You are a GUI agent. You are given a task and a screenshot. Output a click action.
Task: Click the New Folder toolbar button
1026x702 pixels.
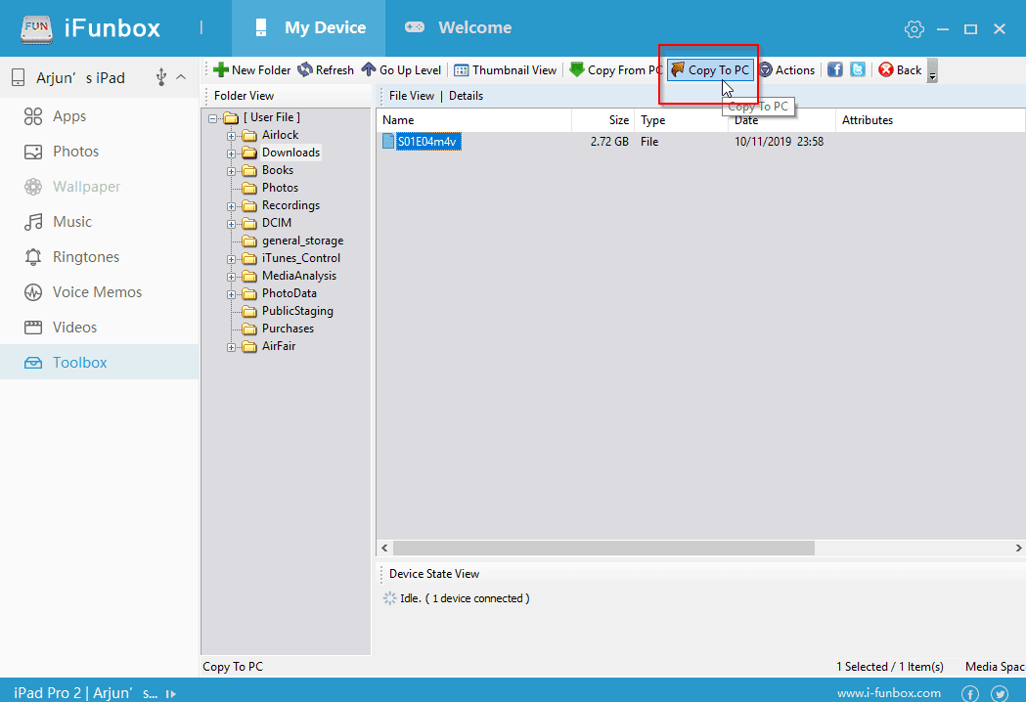[x=252, y=70]
